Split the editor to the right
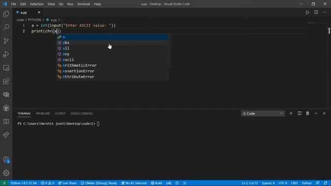This screenshot has height=186, width=331. click(x=316, y=12)
